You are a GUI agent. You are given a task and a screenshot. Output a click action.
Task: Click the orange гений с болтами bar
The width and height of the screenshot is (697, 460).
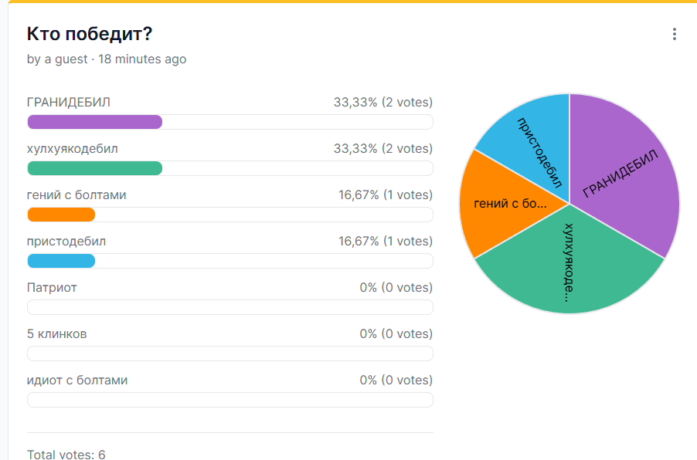pyautogui.click(x=229, y=215)
